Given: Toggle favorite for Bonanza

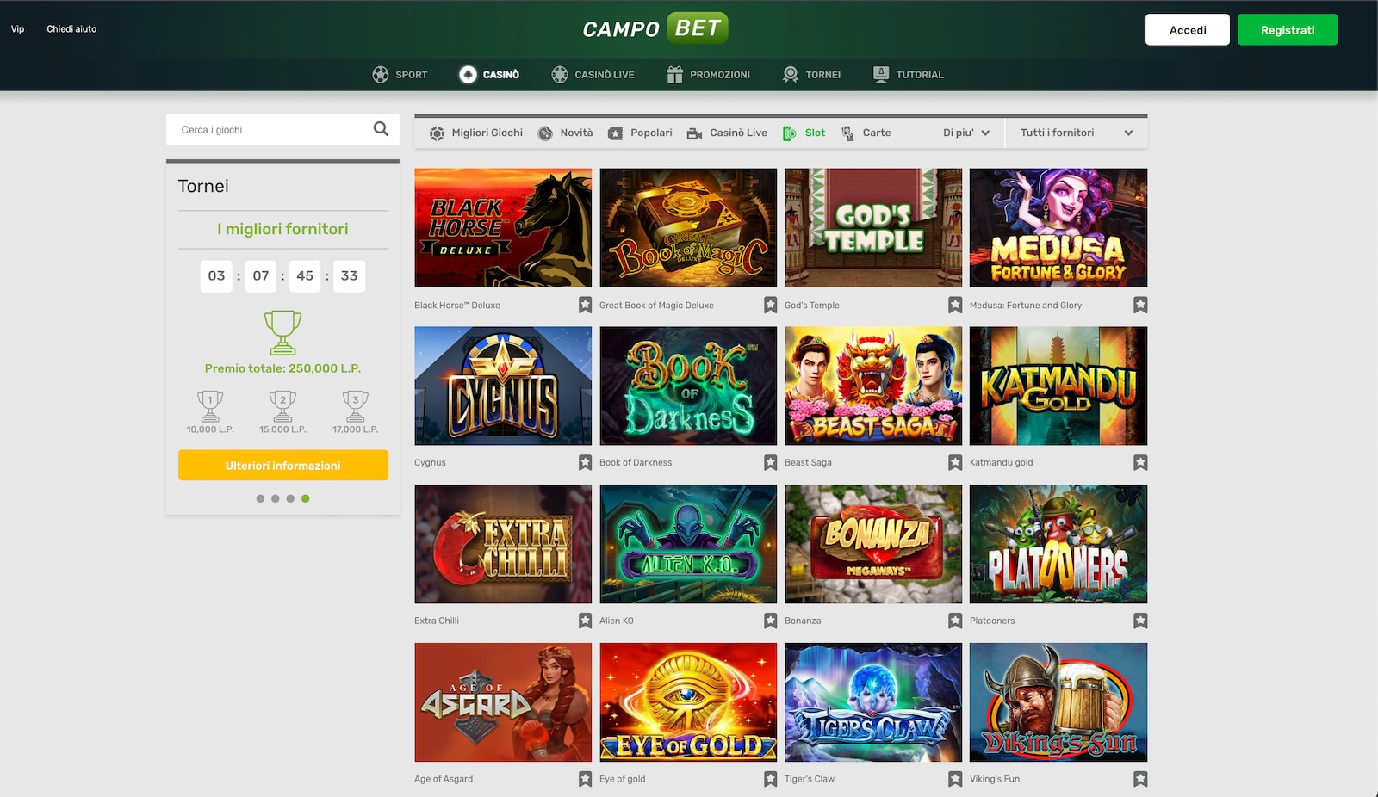Looking at the screenshot, I should tap(955, 620).
